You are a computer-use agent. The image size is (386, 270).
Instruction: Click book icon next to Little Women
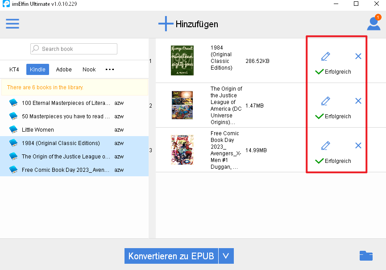(13, 129)
